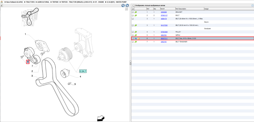Image resolution: width=254 pixels, height=122 pixels.
Task: Click the plus icon for belt 84127292
Action: coord(133,25)
